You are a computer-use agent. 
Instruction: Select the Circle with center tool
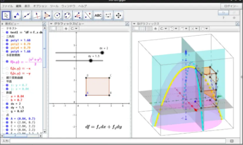click(57, 16)
